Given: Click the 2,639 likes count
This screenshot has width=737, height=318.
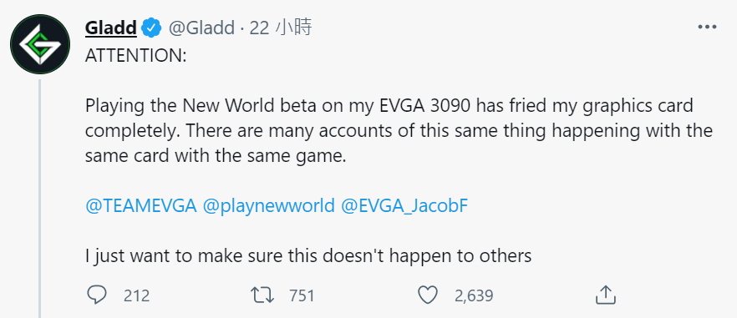Looking at the screenshot, I should [474, 296].
